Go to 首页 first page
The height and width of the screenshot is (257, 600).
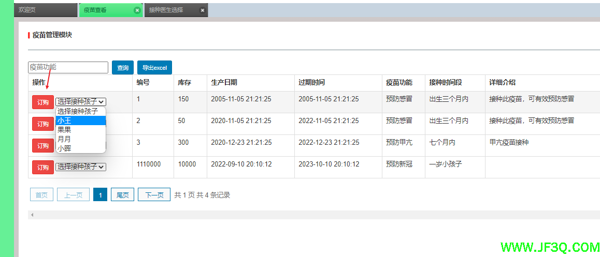(x=41, y=195)
